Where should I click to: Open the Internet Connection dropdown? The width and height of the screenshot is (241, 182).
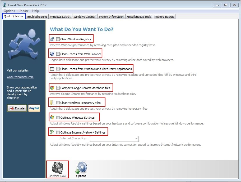click(114, 139)
